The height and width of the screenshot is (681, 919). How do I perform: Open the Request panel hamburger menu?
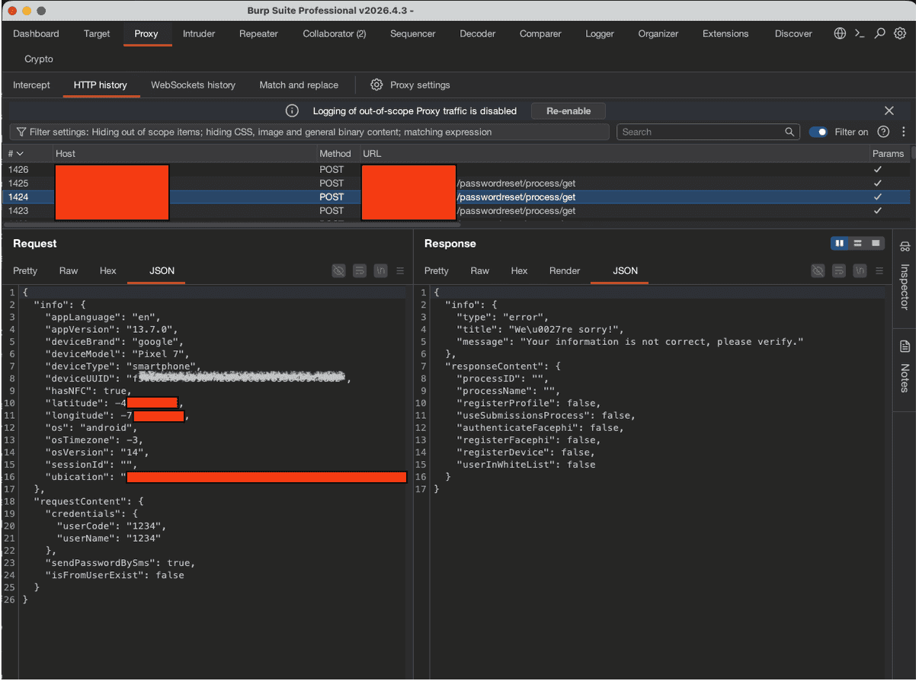401,270
